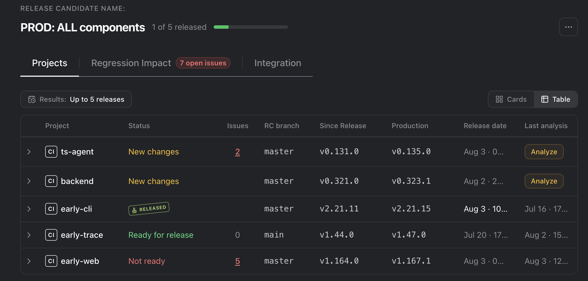The width and height of the screenshot is (588, 281).
Task: Click the v1.164.0 since release version
Action: click(x=339, y=261)
